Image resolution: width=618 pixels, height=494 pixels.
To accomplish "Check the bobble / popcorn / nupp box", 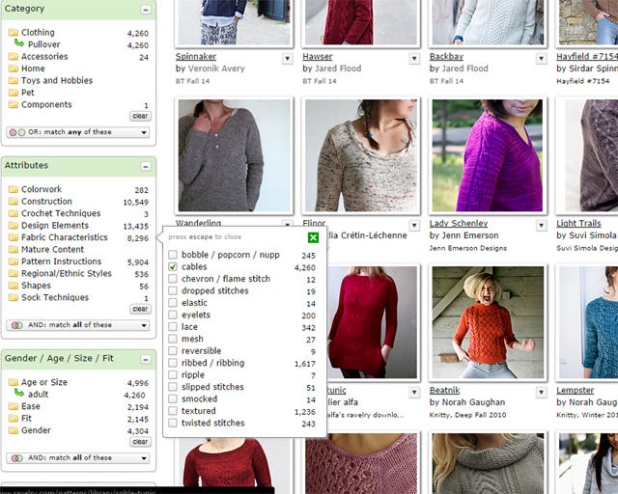I will click(173, 255).
